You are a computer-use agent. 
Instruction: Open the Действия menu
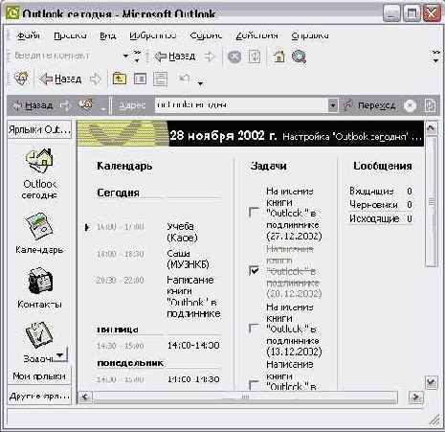point(256,35)
